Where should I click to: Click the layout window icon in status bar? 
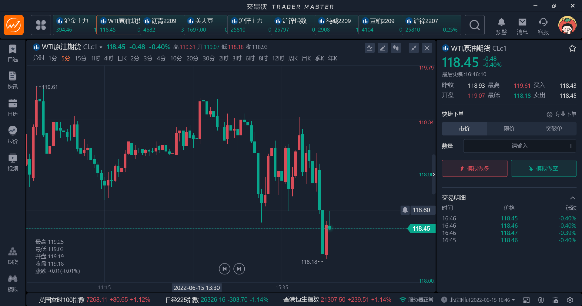(x=527, y=300)
